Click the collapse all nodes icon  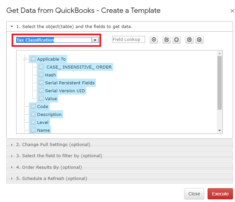pos(199,40)
